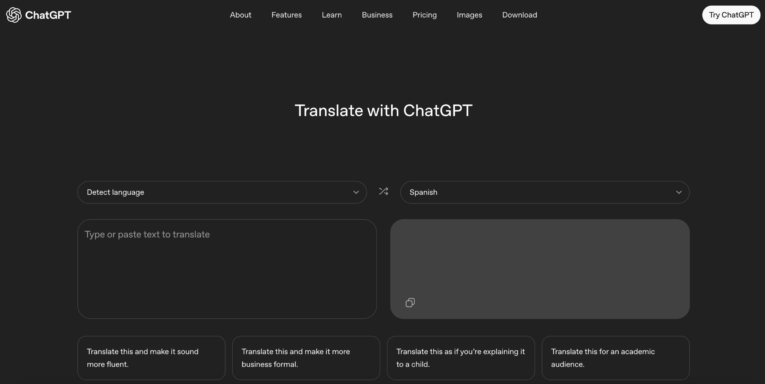
Task: Open the About menu item
Action: 240,15
